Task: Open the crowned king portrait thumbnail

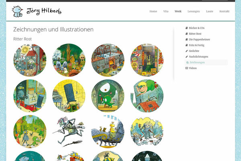Action: tap(30, 96)
